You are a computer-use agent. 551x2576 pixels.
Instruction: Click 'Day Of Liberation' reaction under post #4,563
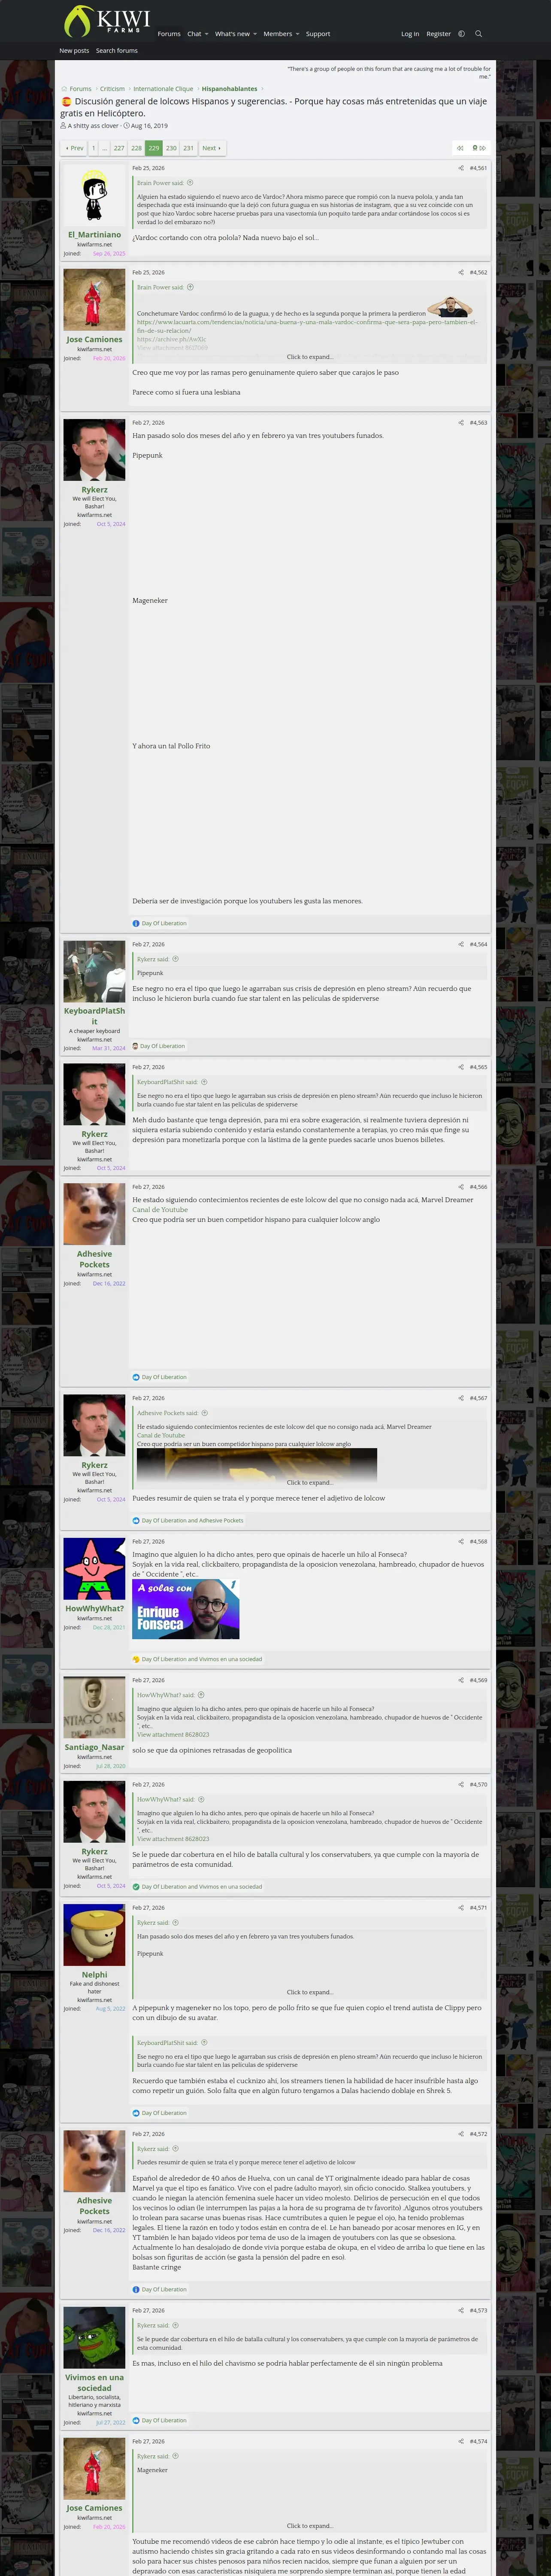click(164, 924)
